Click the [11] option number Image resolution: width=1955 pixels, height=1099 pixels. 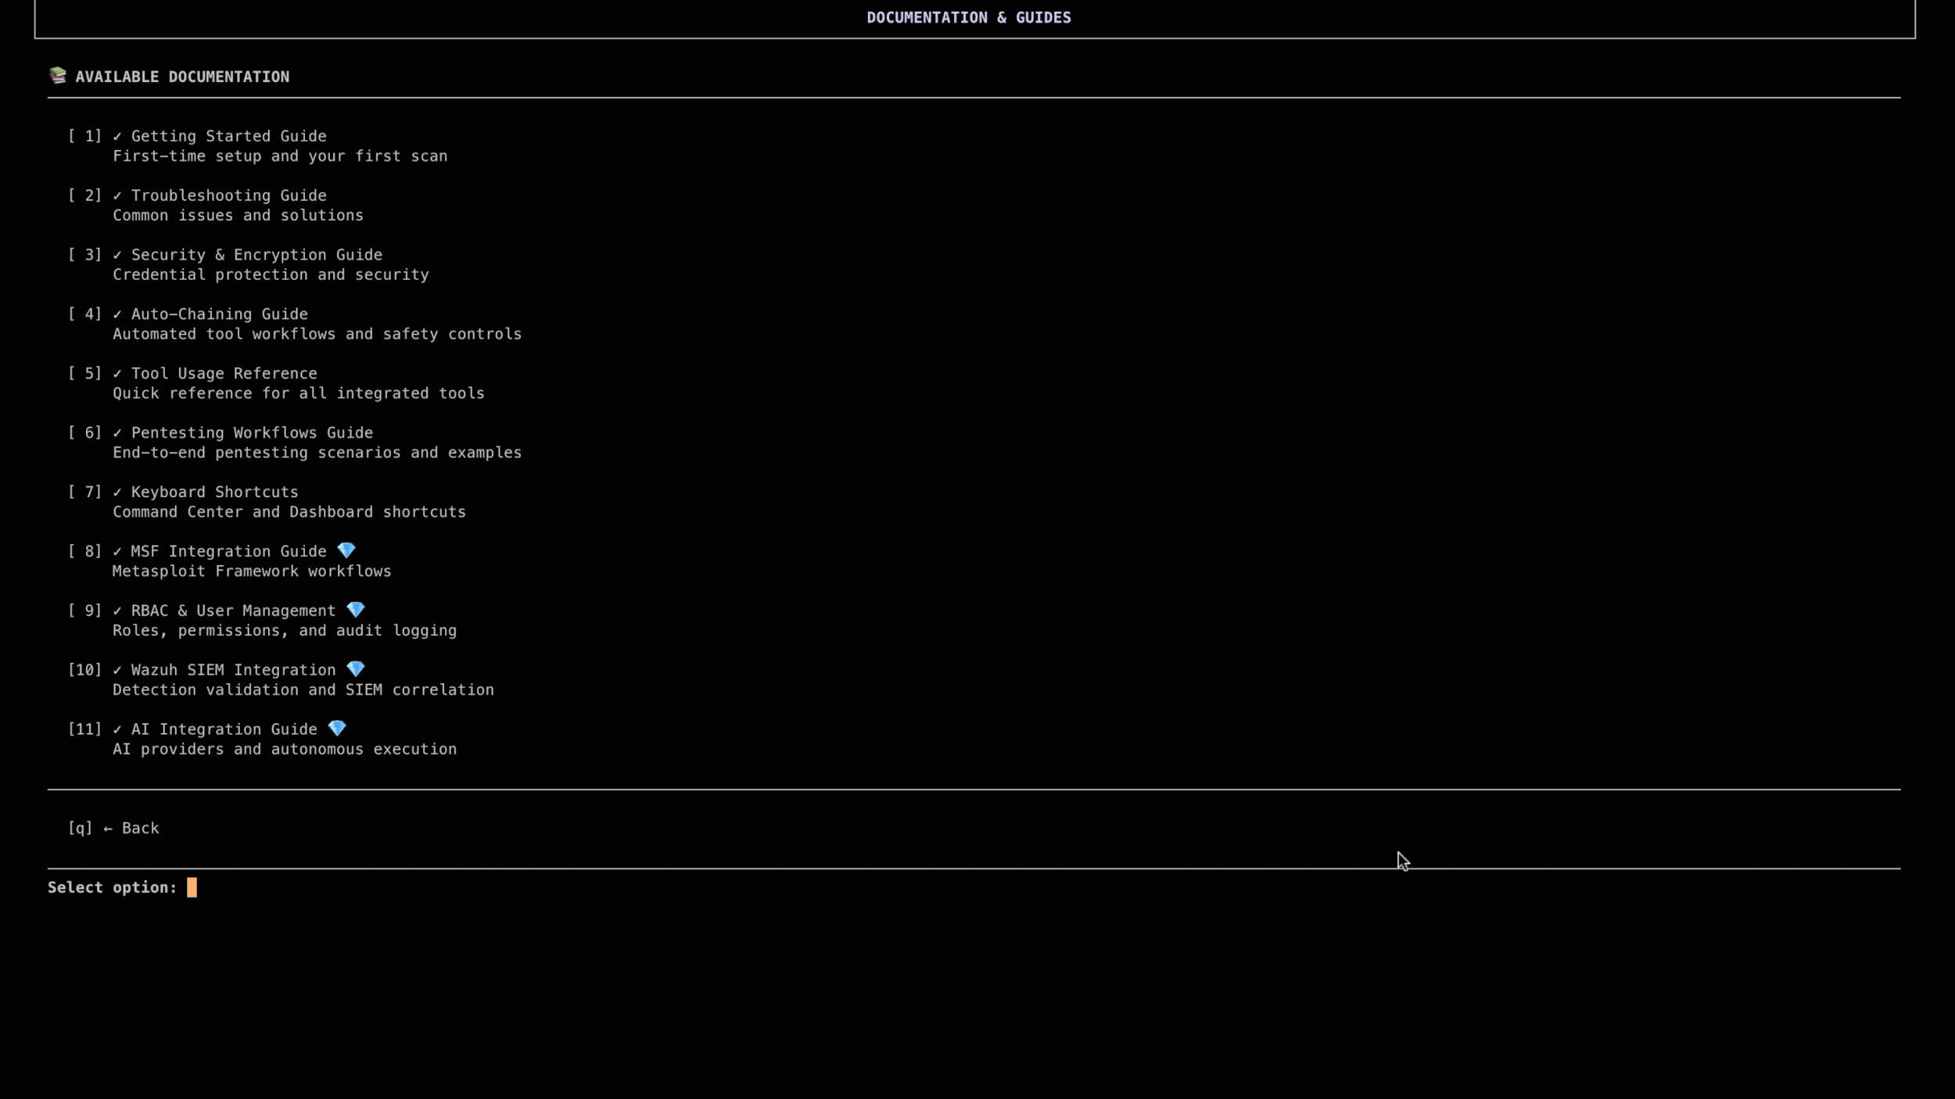[84, 729]
